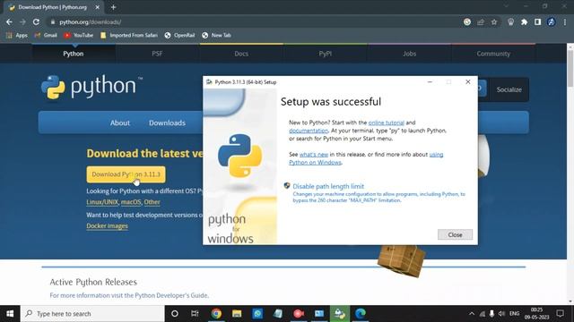Show hidden system tray icons
The width and height of the screenshot is (574, 322).
click(472, 314)
